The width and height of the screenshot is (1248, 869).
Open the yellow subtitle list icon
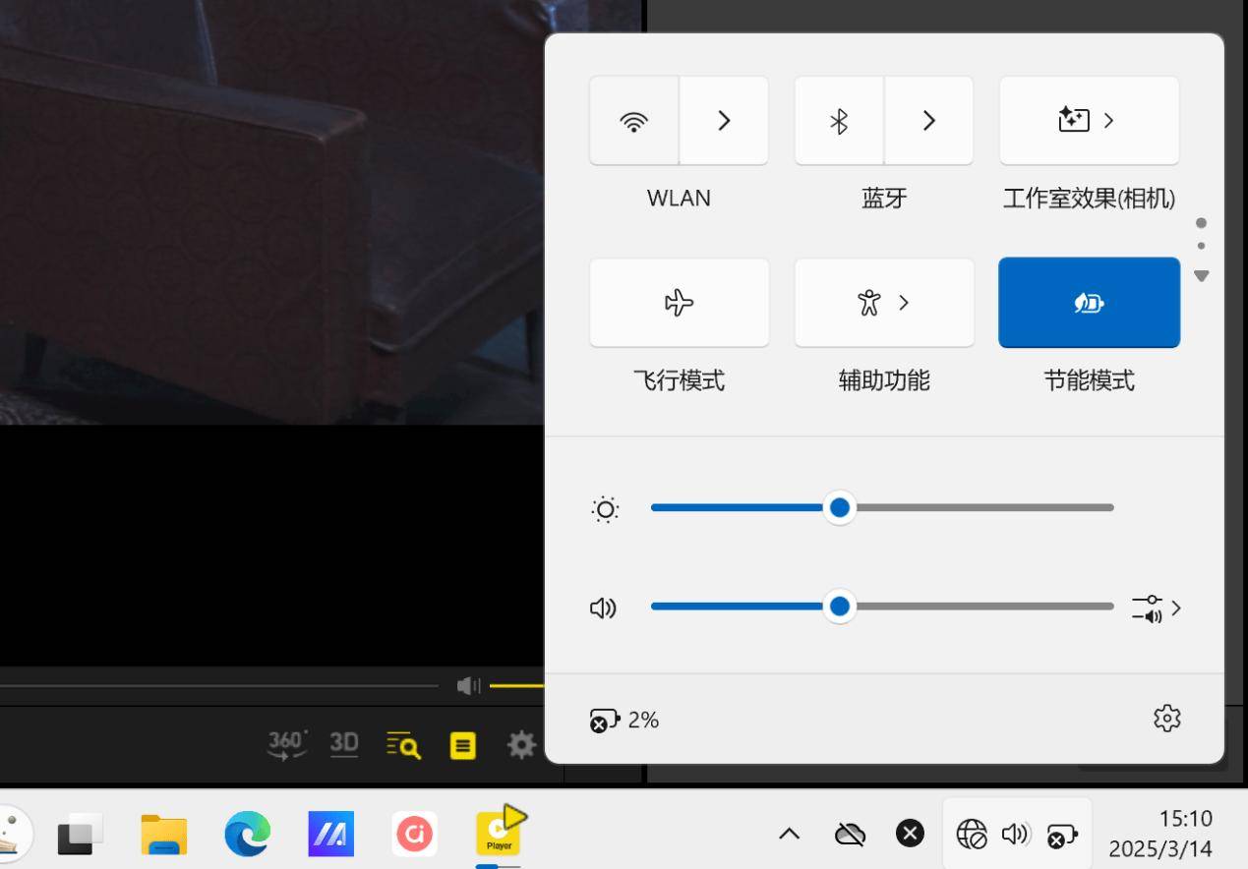point(462,746)
